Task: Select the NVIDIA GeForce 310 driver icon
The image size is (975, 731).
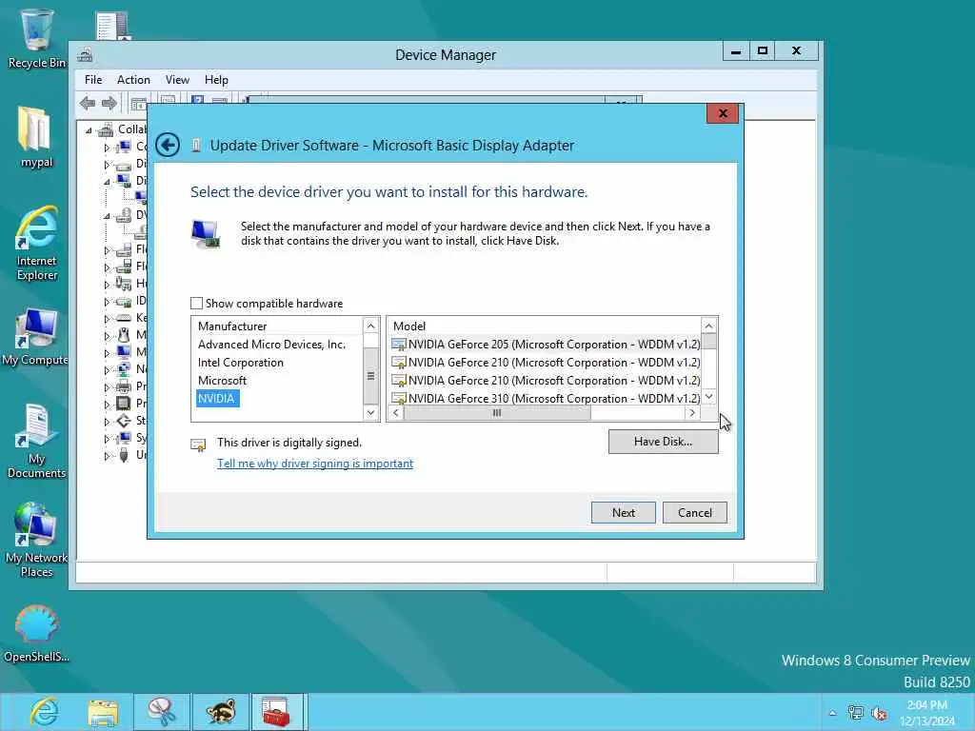Action: click(399, 398)
